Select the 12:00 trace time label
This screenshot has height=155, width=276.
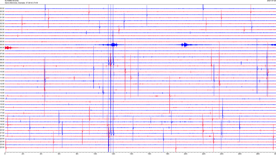coord(2,81)
